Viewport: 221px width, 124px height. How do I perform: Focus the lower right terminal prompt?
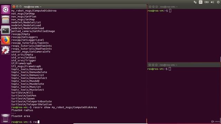point(159,69)
